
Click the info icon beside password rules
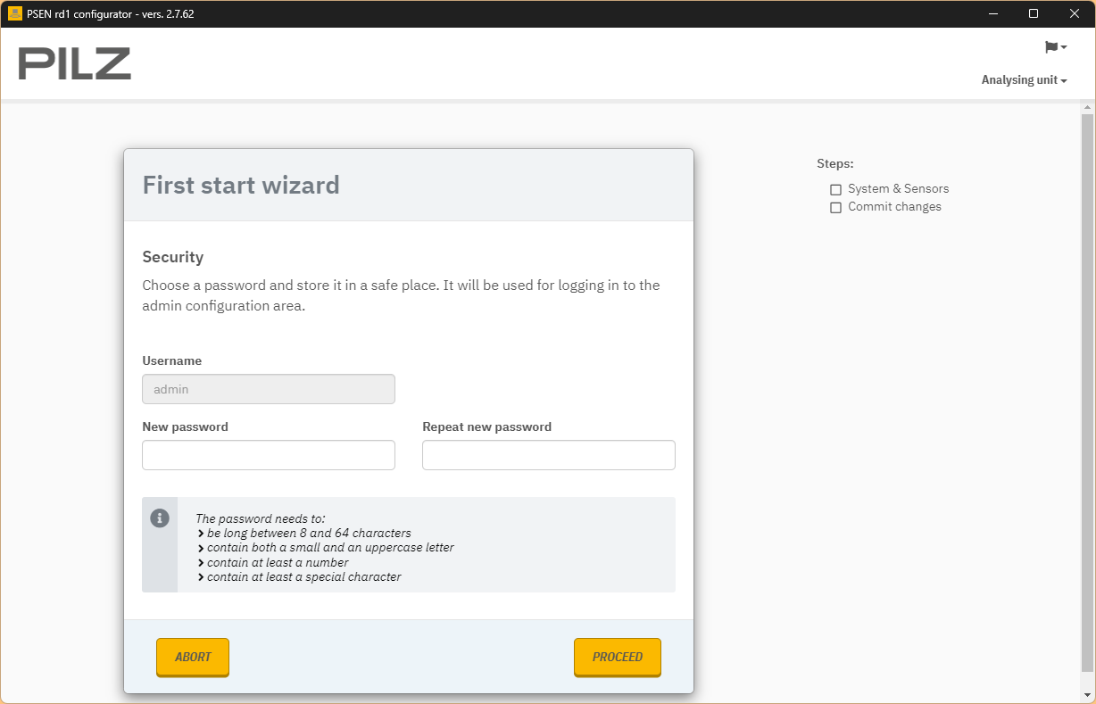160,518
